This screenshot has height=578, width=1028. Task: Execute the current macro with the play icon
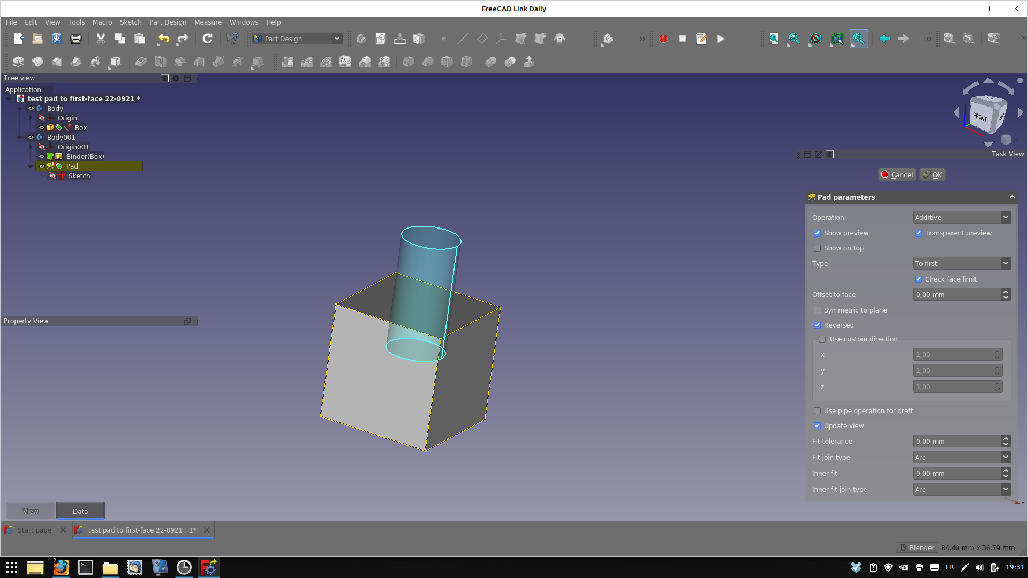point(721,39)
